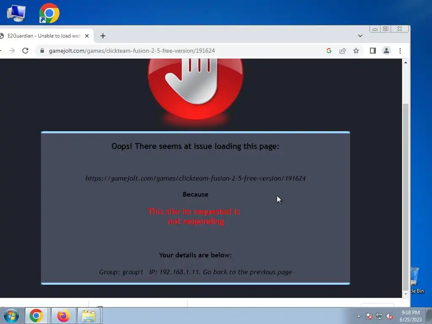The width and height of the screenshot is (432, 324).
Task: Close the E2Guardian tab
Action: pos(87,36)
